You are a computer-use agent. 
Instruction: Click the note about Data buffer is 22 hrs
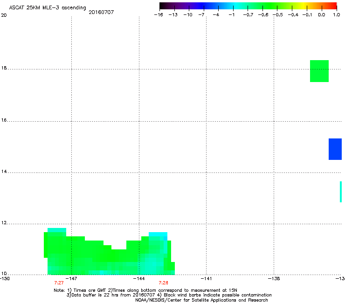[x=169, y=295]
